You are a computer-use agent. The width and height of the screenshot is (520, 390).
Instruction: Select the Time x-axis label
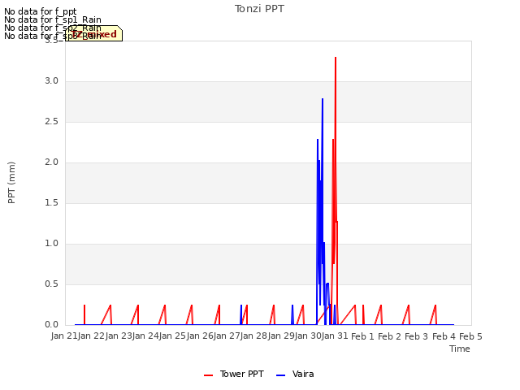[x=460, y=349]
